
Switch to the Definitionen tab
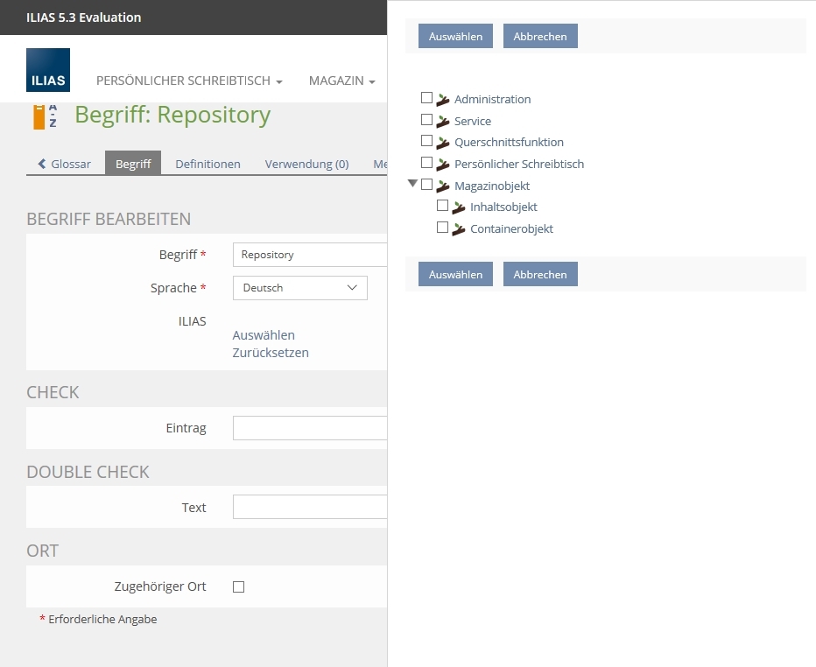pyautogui.click(x=208, y=164)
